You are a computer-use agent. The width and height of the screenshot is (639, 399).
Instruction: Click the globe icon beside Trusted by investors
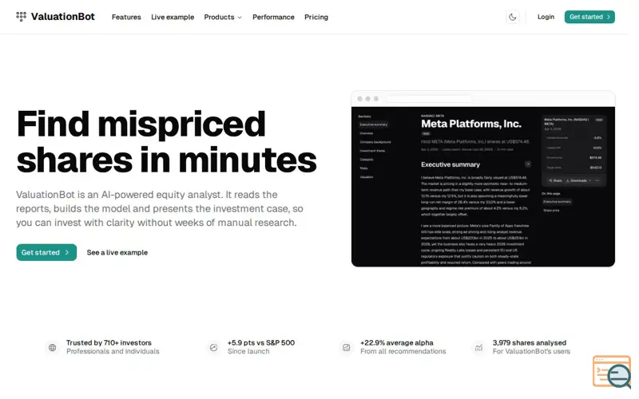tap(53, 347)
